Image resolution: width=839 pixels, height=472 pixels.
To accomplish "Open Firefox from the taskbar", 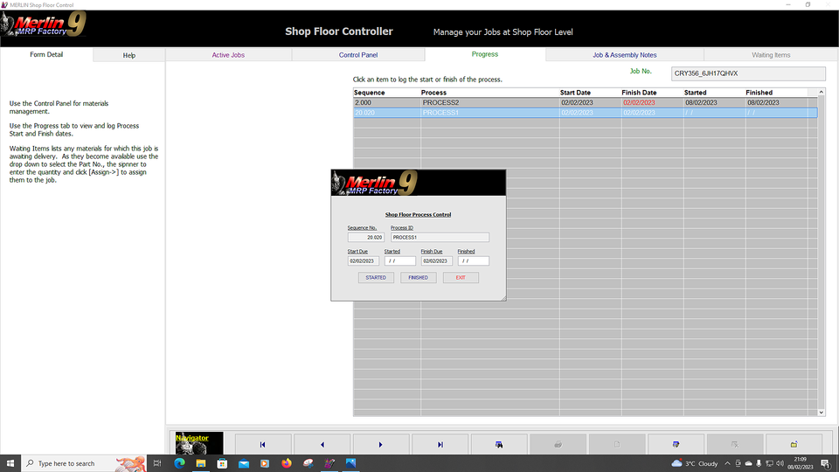I will point(286,463).
